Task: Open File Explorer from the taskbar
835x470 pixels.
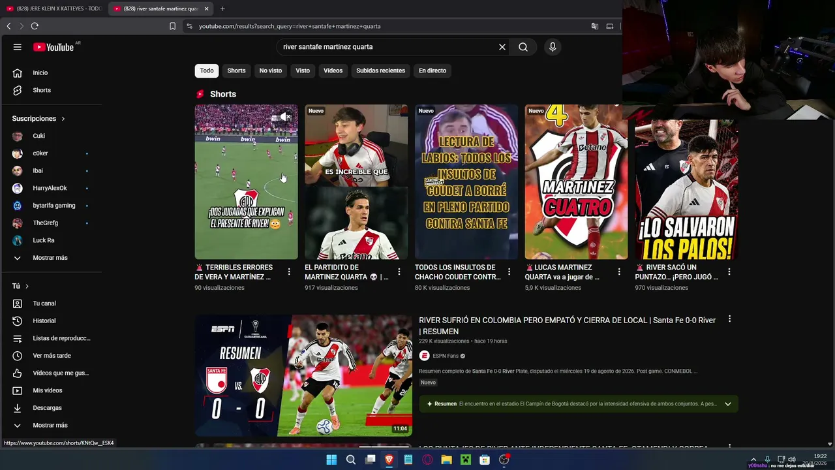Action: (x=447, y=460)
